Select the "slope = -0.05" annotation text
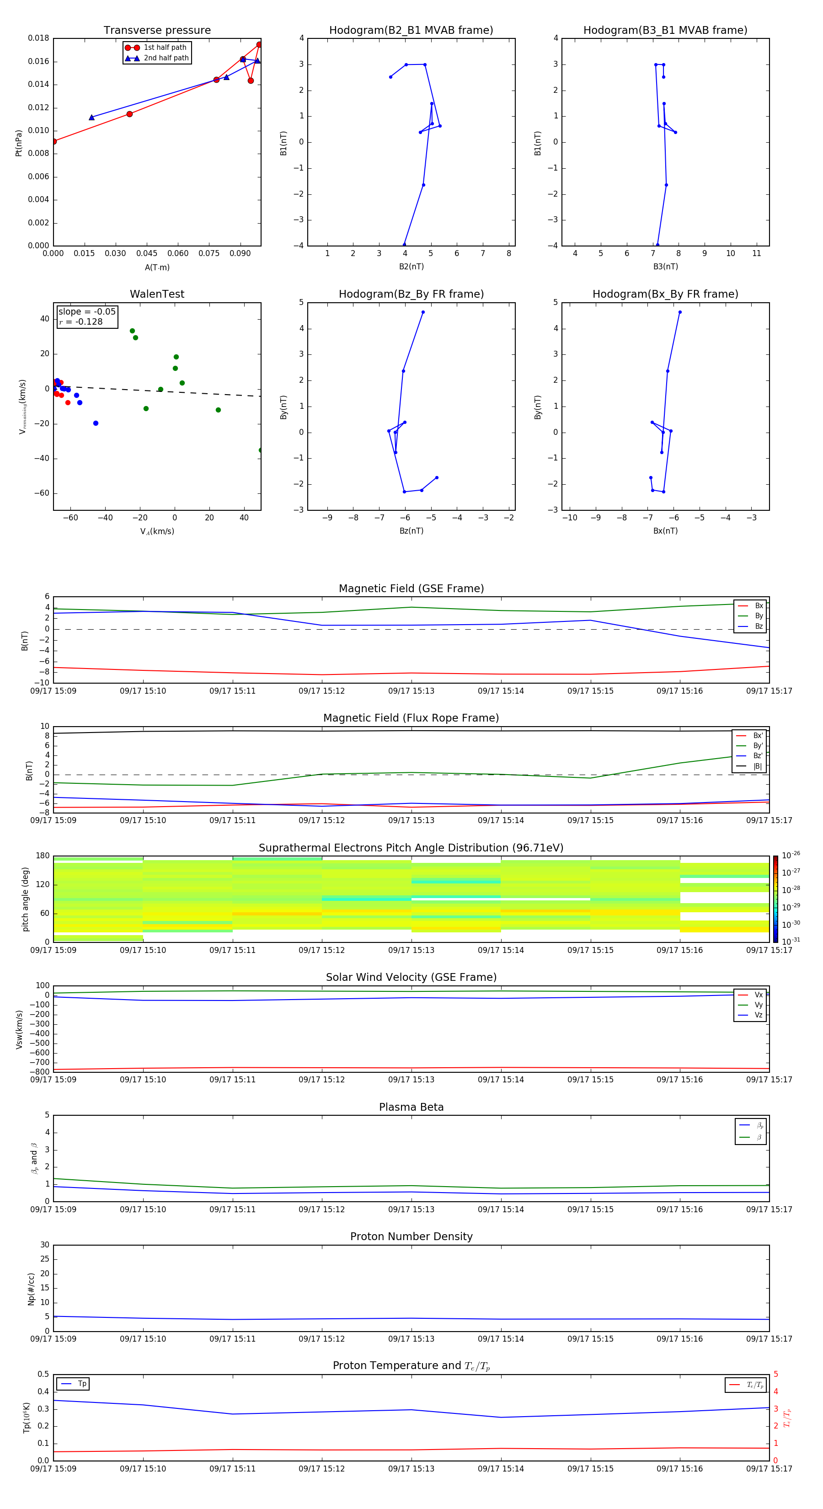 click(87, 312)
